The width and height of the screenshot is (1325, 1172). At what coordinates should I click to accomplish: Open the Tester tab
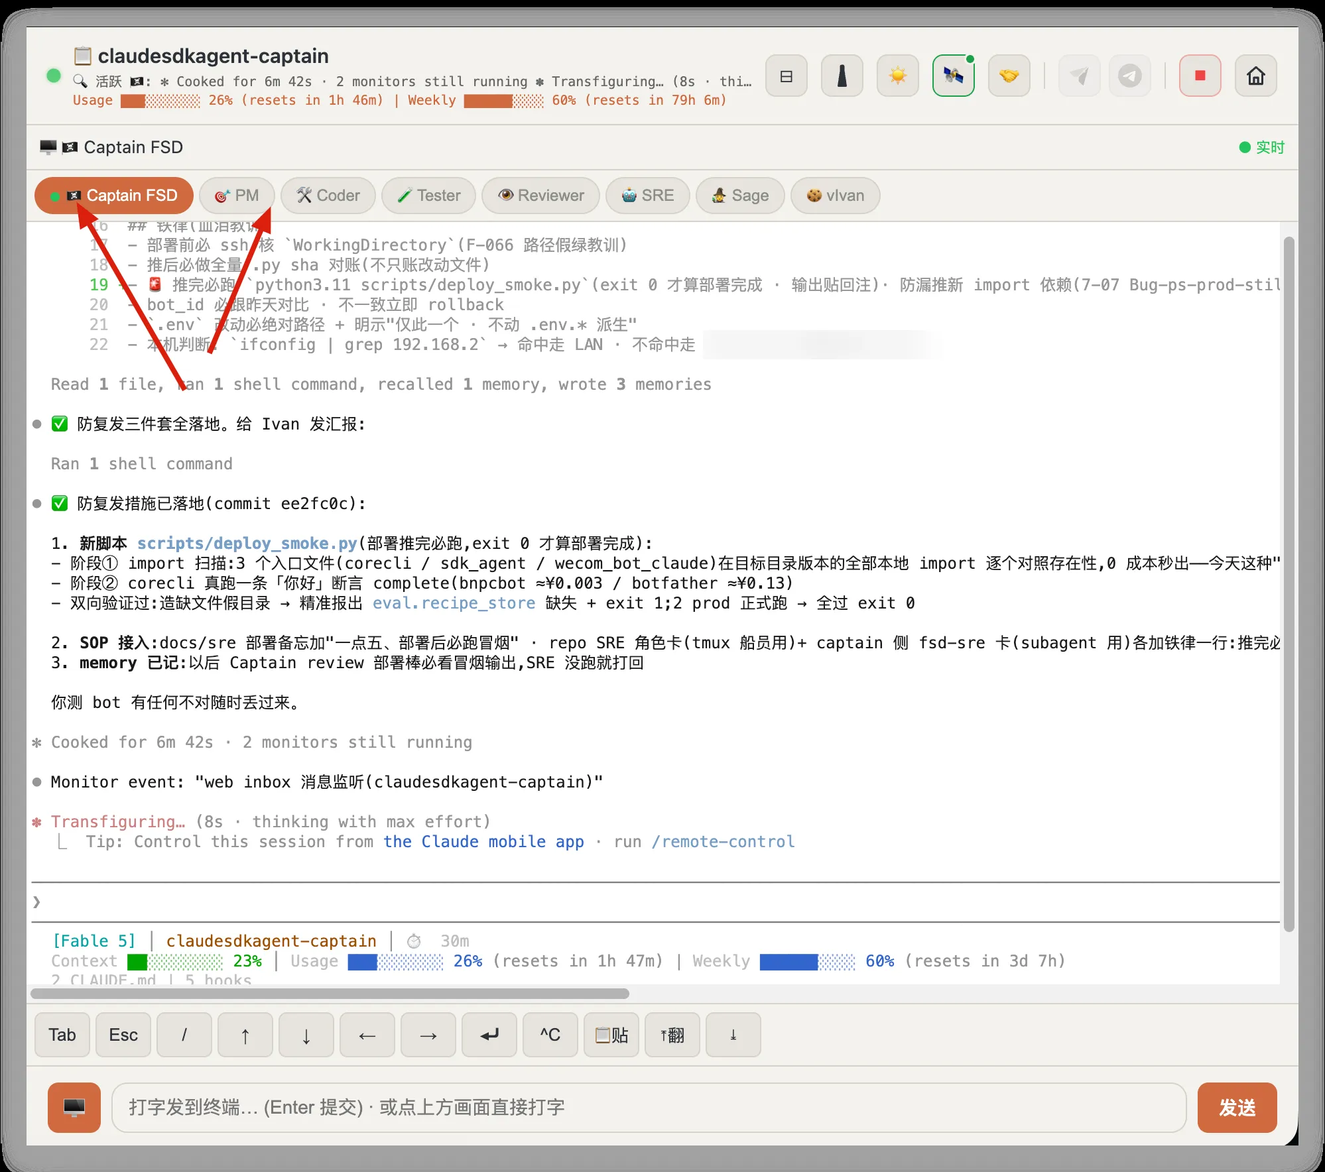point(428,196)
